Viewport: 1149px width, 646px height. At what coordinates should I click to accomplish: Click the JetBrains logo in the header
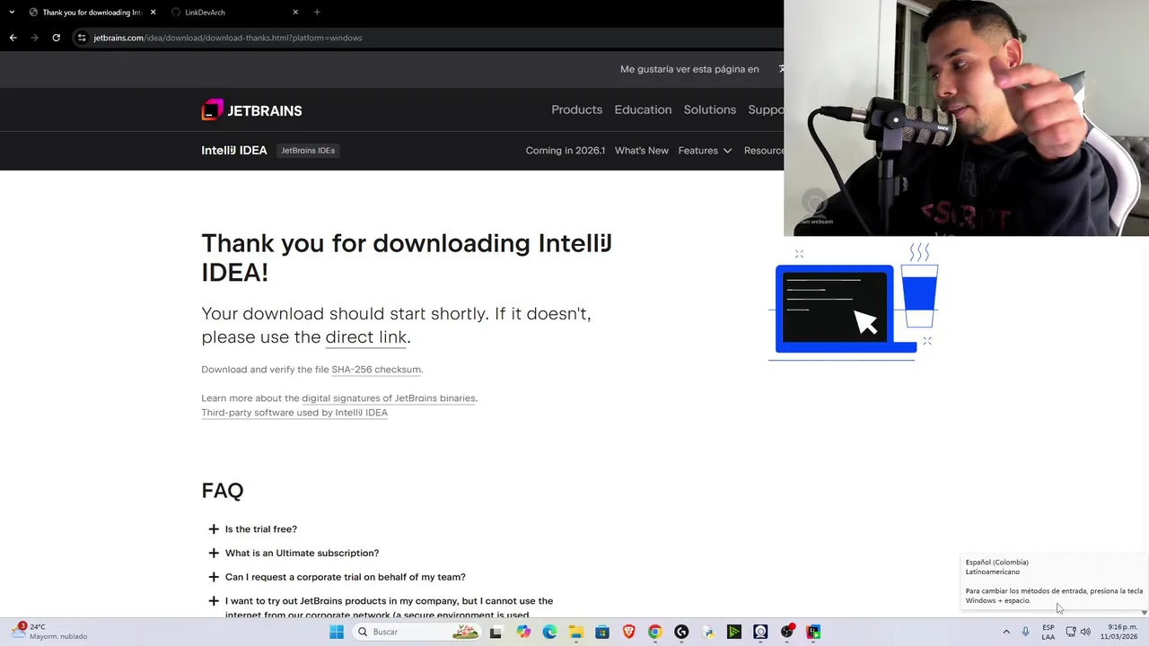click(x=251, y=110)
